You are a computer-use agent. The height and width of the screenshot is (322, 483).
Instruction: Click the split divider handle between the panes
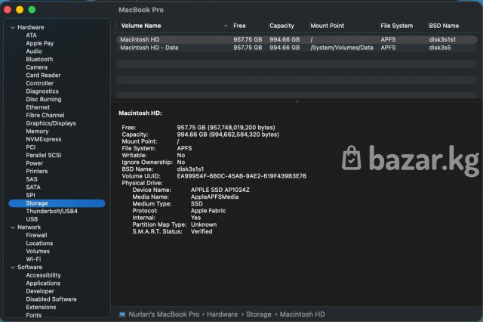point(297,101)
